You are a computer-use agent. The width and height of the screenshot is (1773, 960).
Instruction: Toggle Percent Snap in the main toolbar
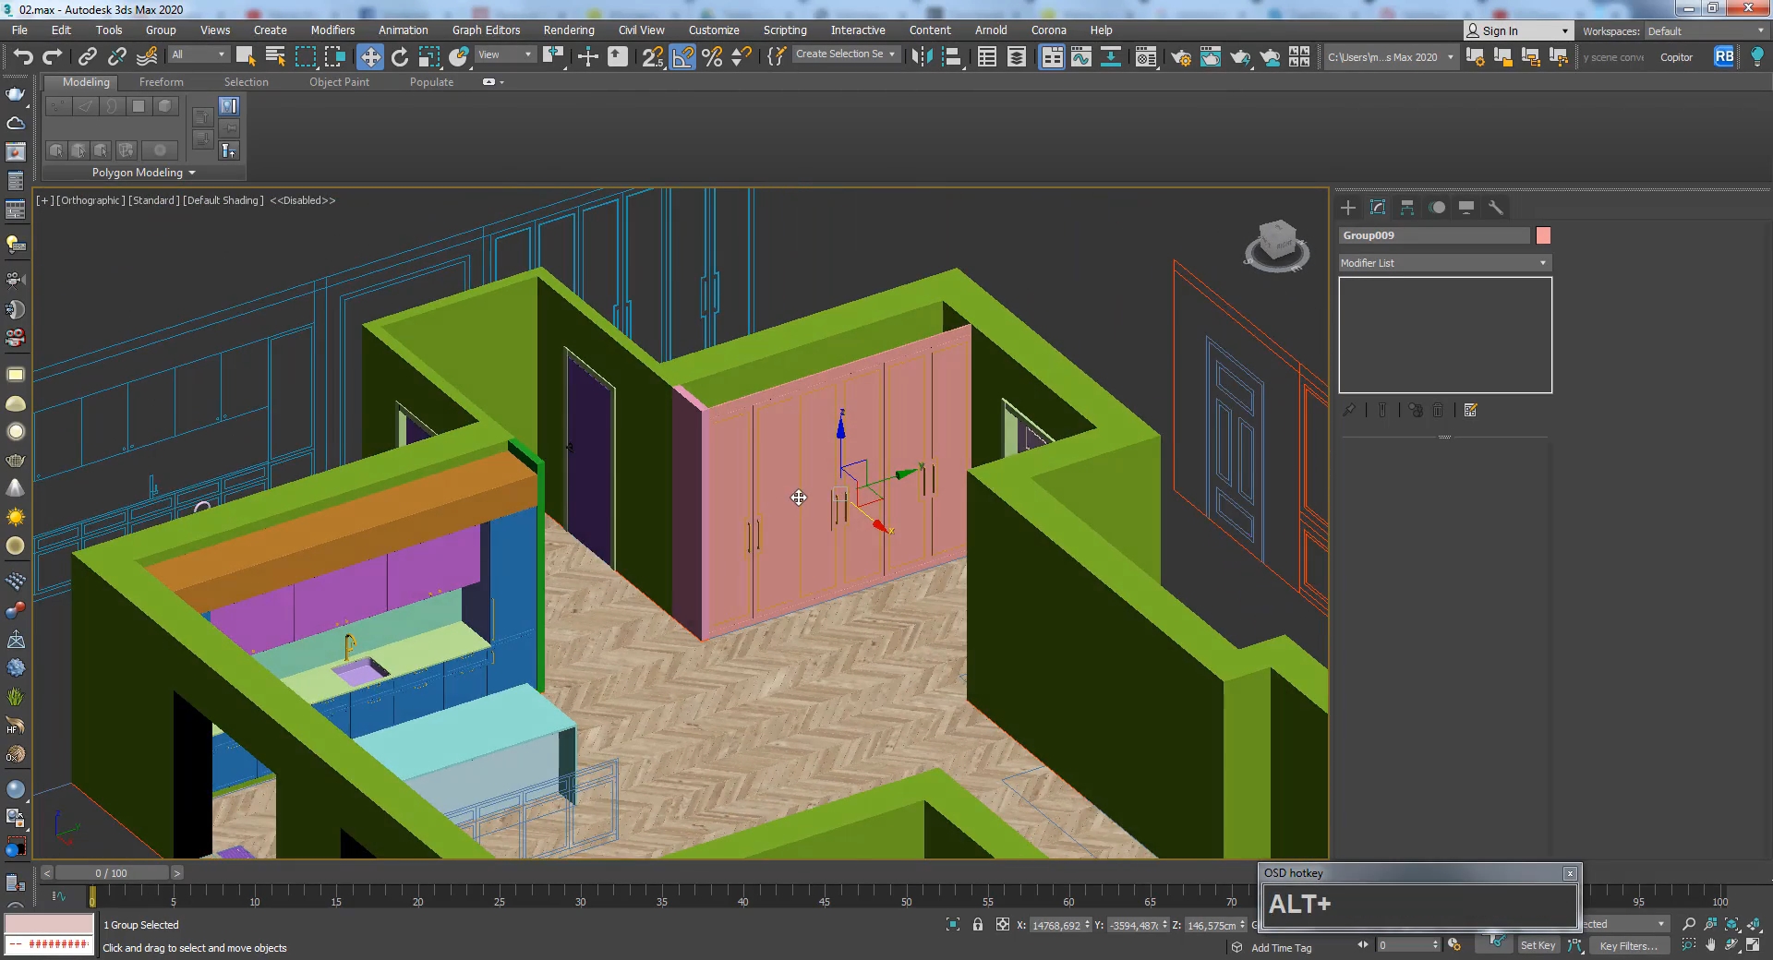pos(710,56)
